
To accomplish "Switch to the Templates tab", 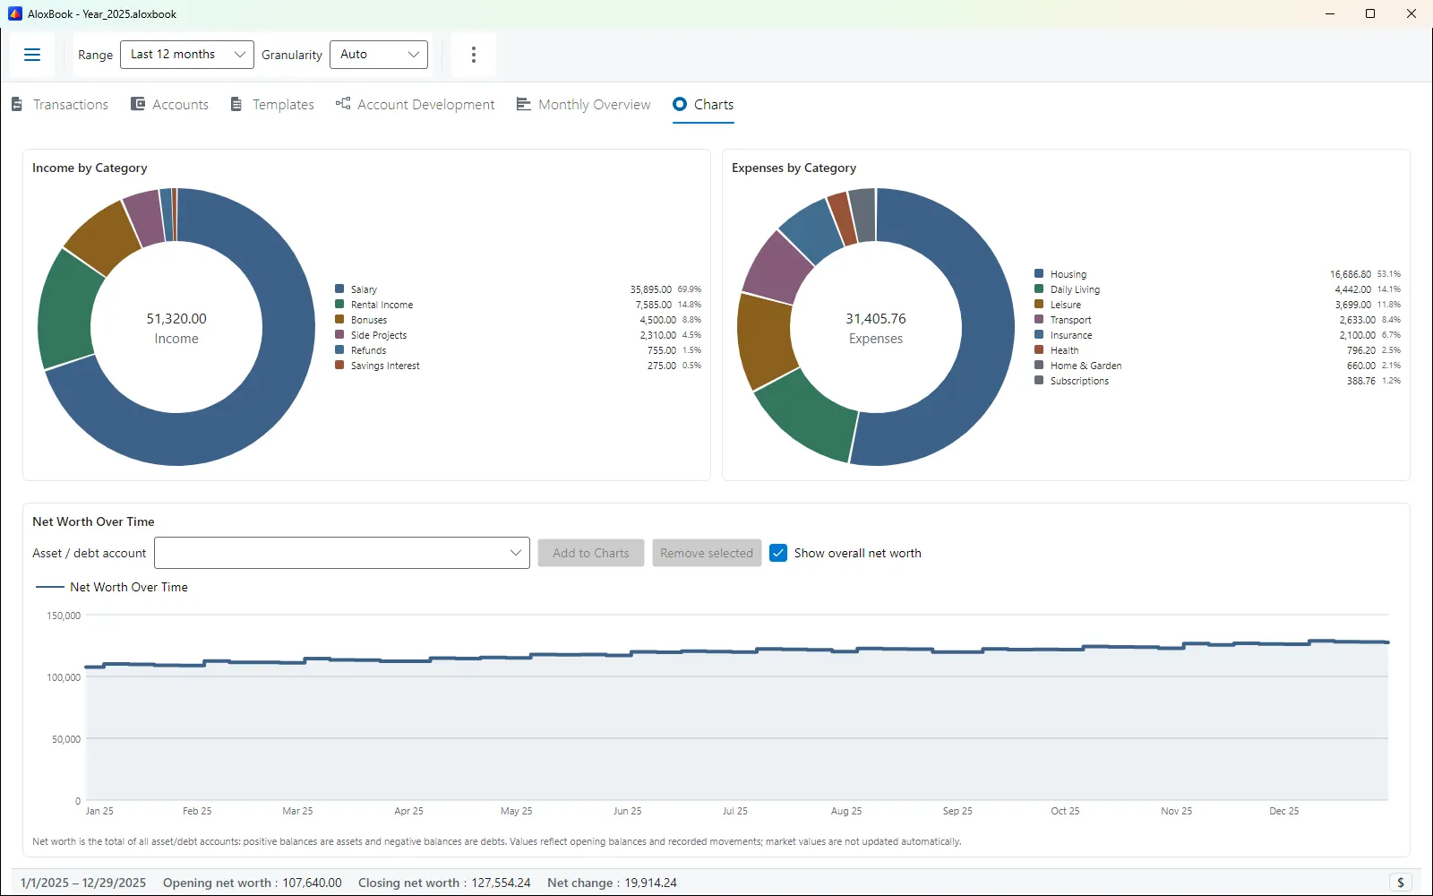I will point(272,104).
